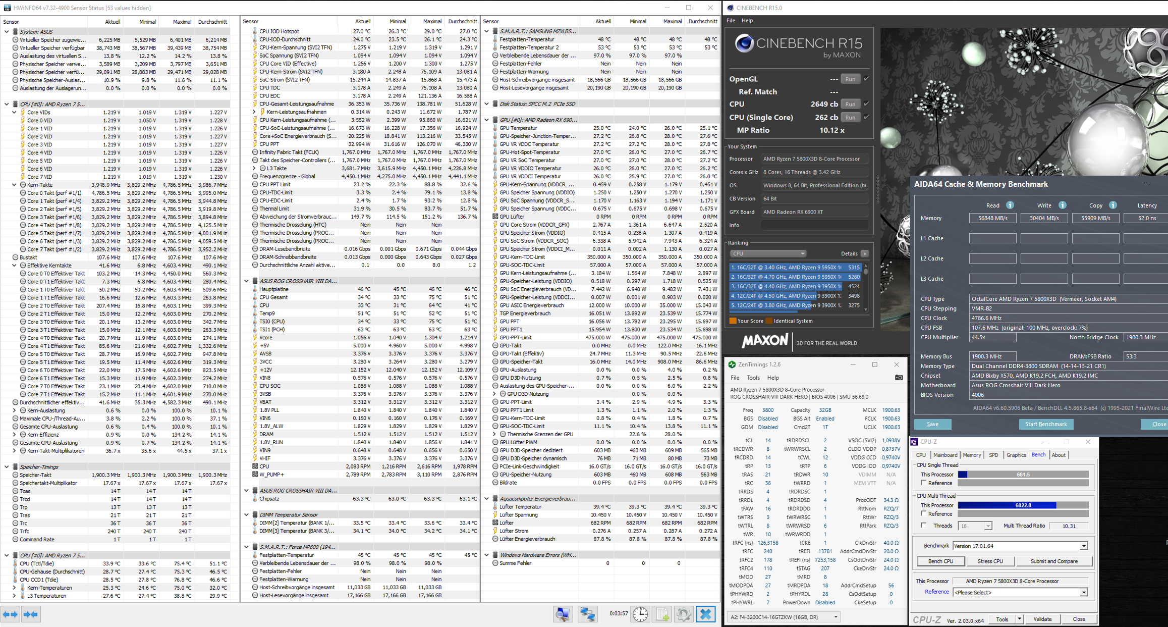Click HWiNFO blue X close-sensors icon
The image size is (1168, 627).
pyautogui.click(x=705, y=614)
